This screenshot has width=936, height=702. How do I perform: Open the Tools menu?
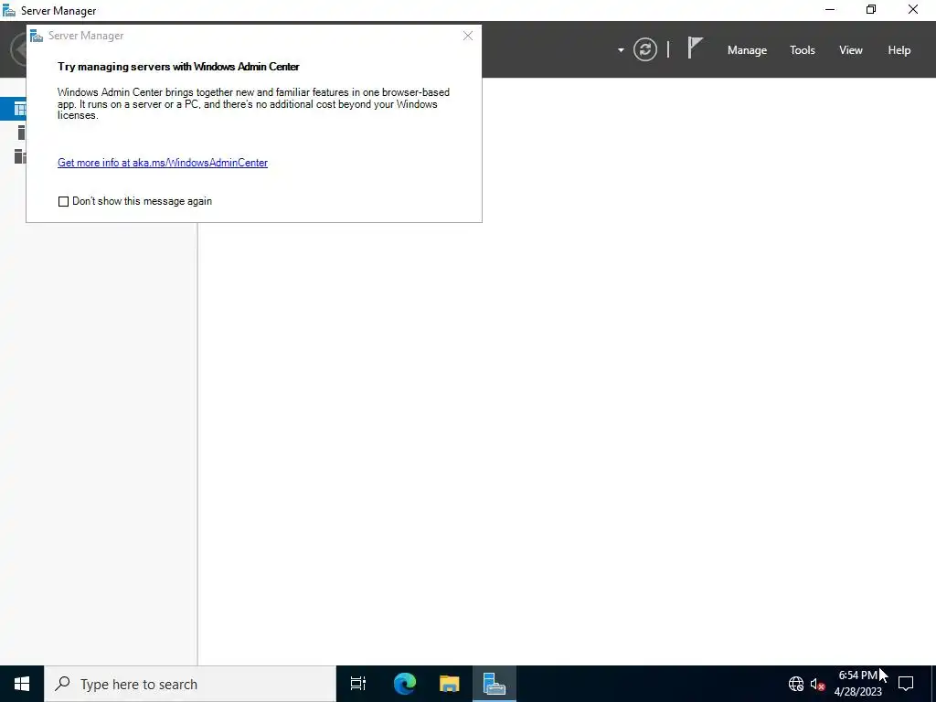pos(803,50)
